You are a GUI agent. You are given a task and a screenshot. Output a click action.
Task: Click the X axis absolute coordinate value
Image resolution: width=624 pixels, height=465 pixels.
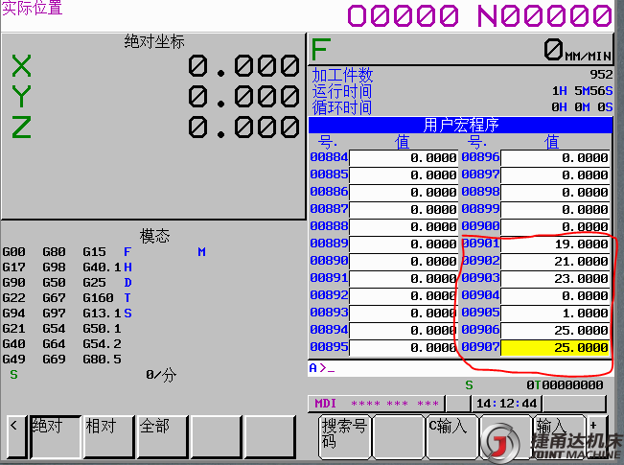tap(243, 66)
